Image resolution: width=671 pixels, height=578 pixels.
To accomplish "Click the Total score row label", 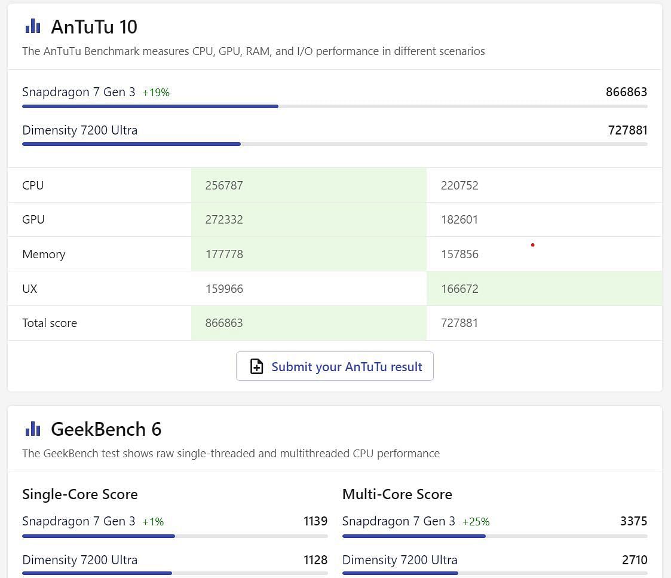I will (x=50, y=323).
